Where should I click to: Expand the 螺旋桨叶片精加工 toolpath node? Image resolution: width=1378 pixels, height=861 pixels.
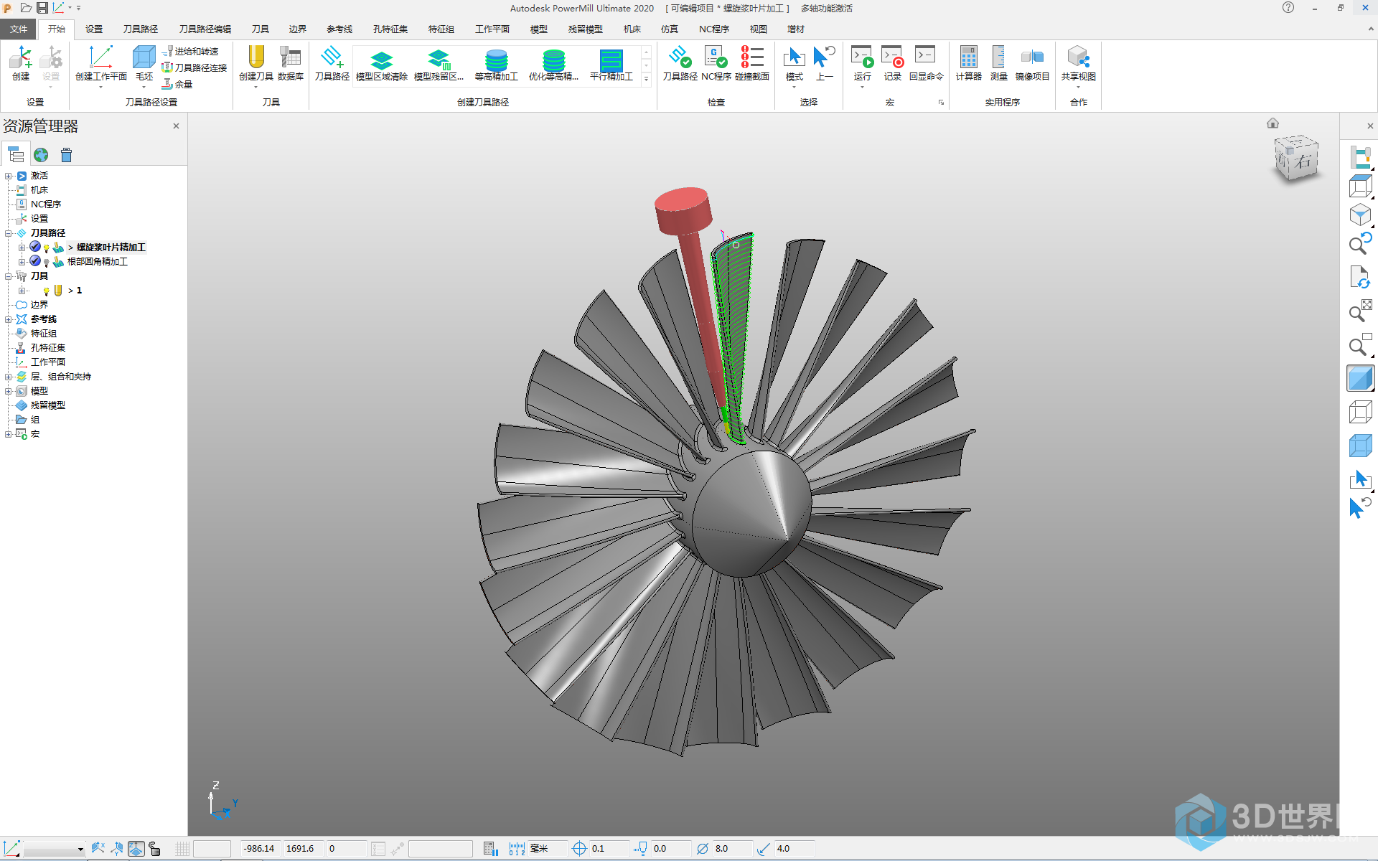coord(22,248)
